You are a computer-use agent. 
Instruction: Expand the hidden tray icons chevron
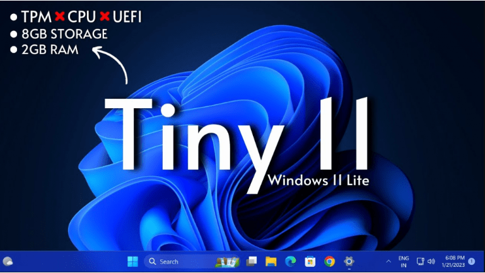(389, 262)
